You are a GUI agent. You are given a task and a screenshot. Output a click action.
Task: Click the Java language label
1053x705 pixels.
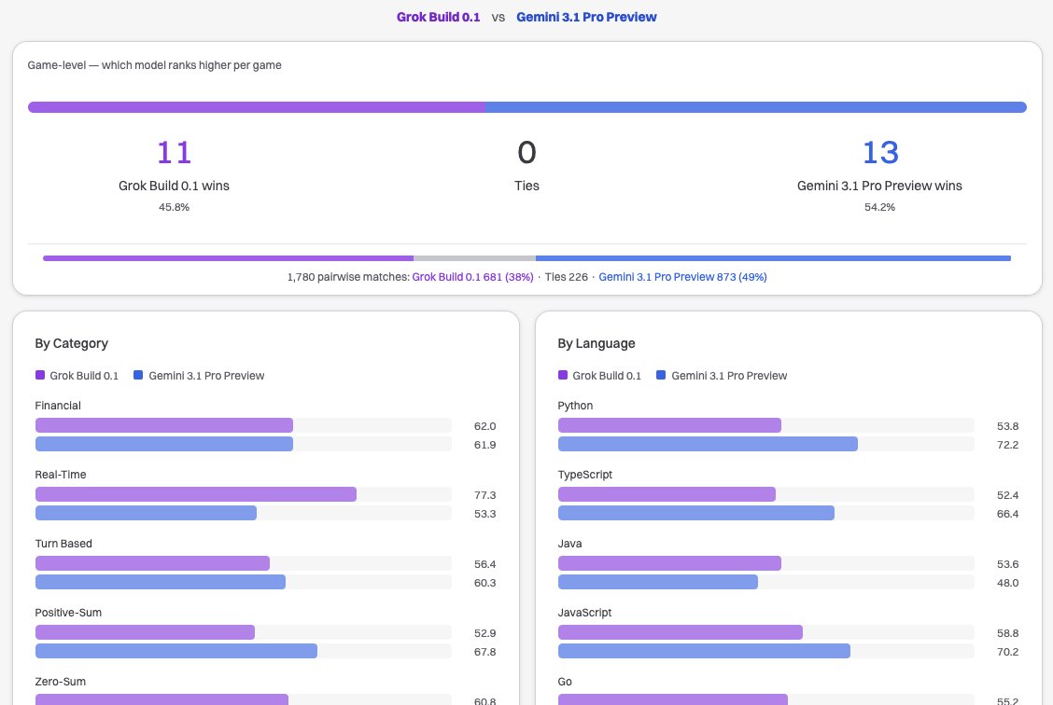[569, 544]
